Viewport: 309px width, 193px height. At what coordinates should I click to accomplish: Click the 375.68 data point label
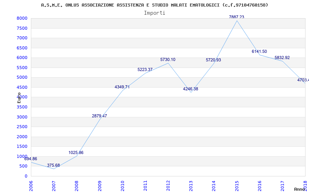tap(53, 165)
